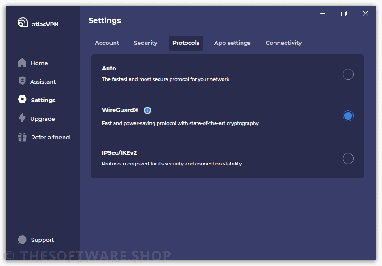382x266 pixels.
Task: Go to the App settings tab
Action: point(232,43)
